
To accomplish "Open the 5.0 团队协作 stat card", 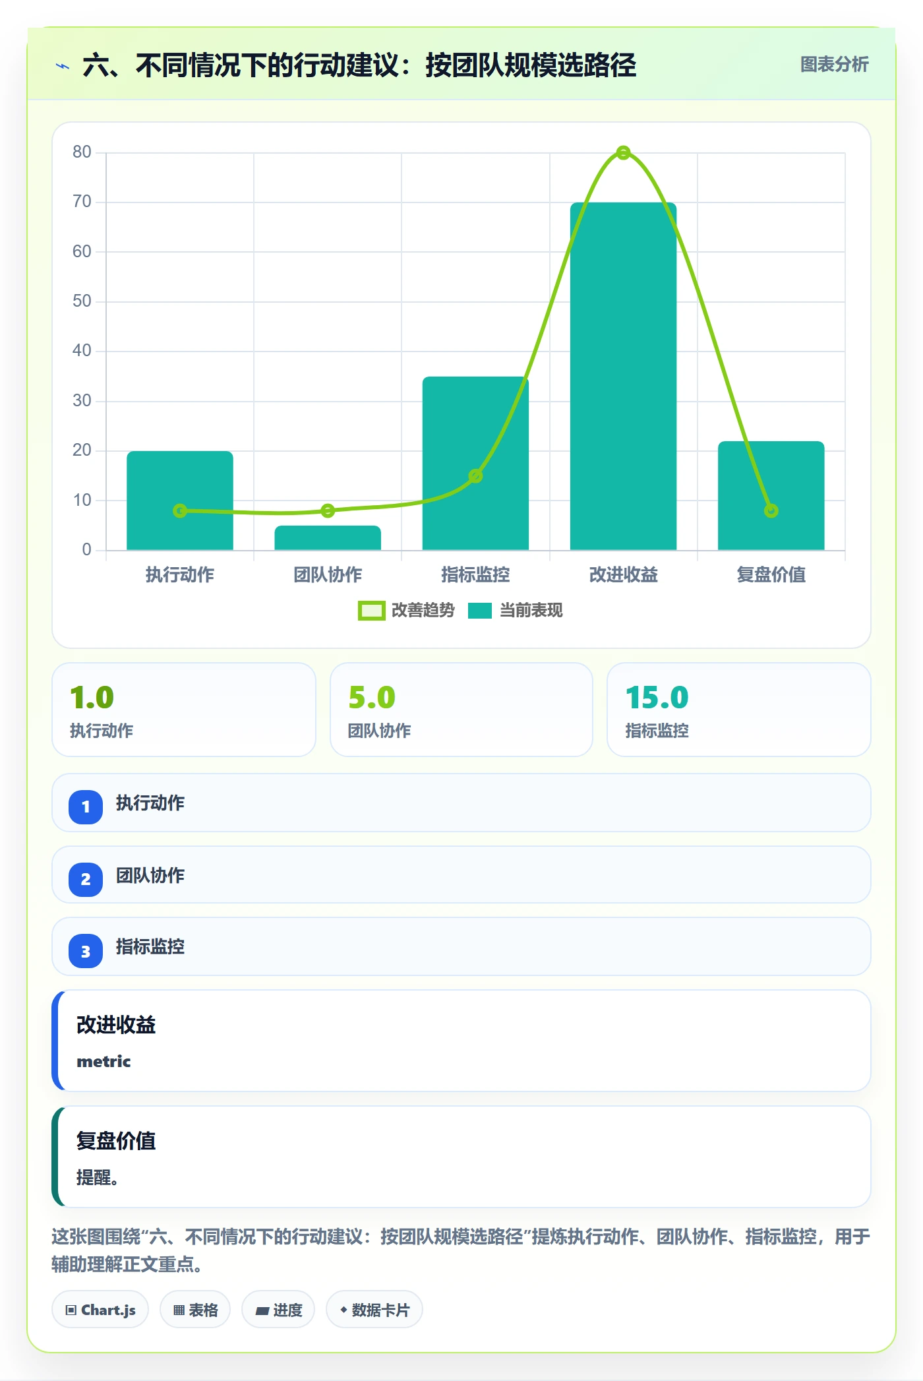I will (x=461, y=710).
